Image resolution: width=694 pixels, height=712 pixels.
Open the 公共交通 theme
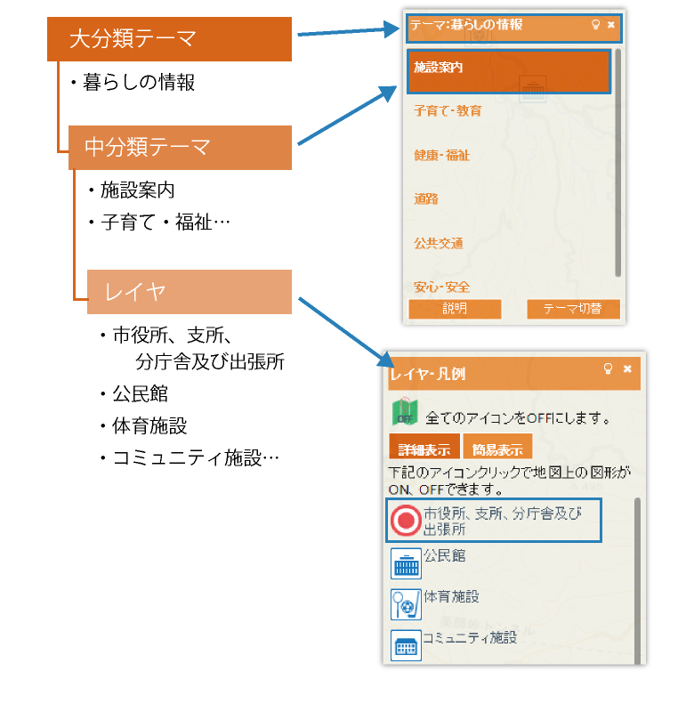tap(439, 243)
